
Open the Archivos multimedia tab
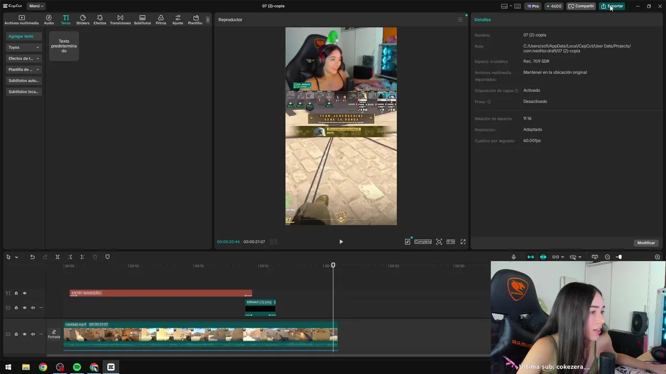point(21,20)
